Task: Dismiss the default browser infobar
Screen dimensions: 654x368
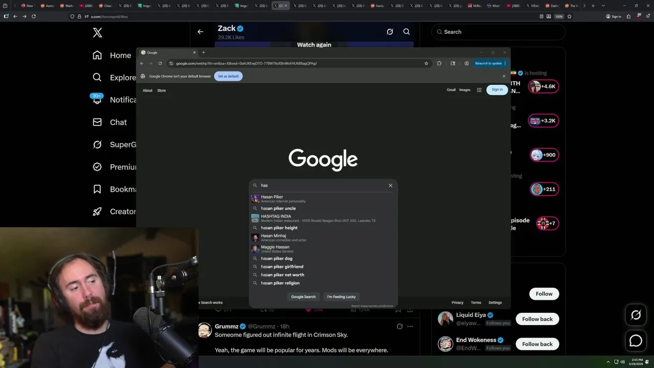Action: click(504, 76)
